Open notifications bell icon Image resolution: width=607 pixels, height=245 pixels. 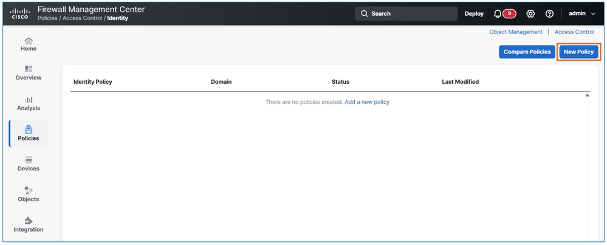coord(498,13)
